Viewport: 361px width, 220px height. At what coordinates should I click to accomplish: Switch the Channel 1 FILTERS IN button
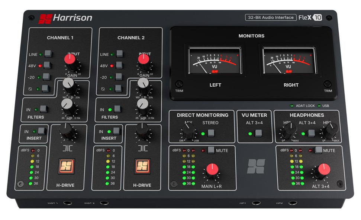click(x=43, y=109)
